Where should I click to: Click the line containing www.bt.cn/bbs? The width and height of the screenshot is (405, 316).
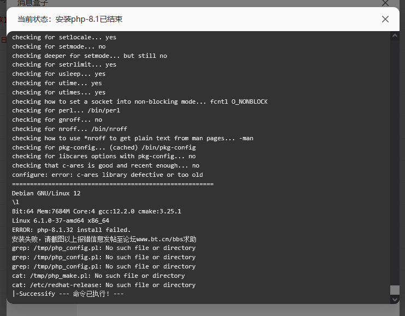coord(104,239)
